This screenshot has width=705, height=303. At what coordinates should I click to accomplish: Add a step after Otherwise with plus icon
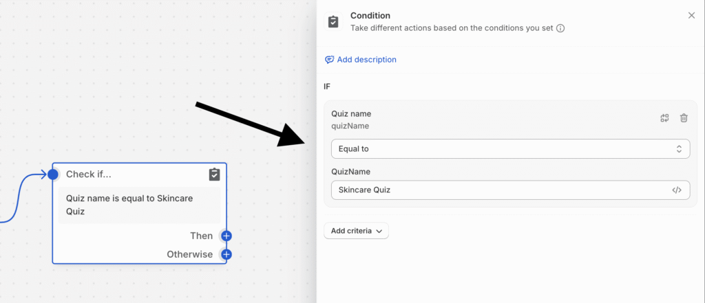(x=226, y=254)
